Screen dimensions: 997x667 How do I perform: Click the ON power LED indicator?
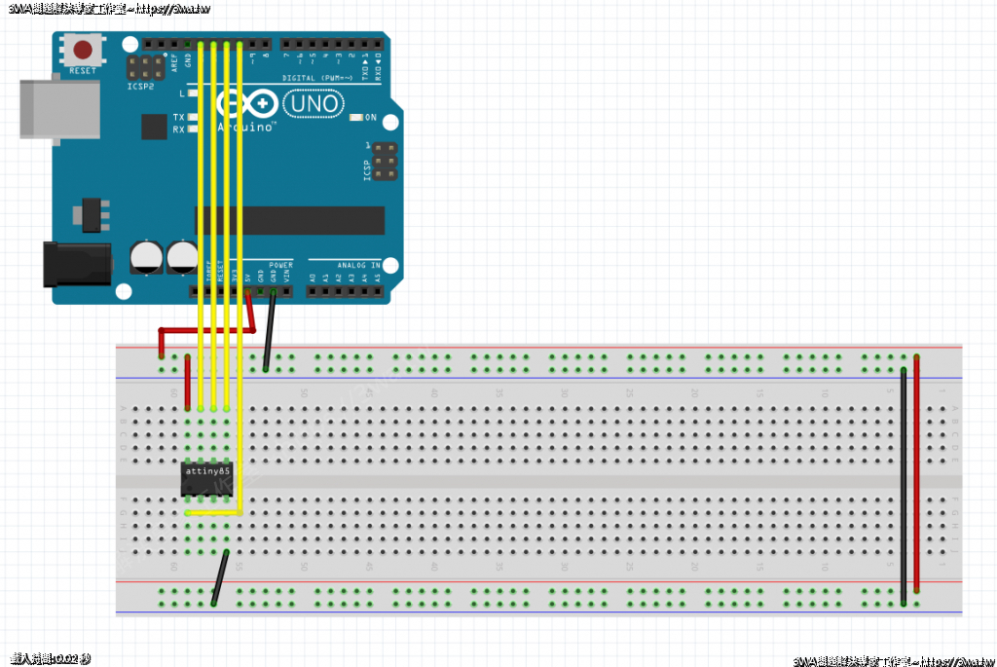(x=356, y=118)
